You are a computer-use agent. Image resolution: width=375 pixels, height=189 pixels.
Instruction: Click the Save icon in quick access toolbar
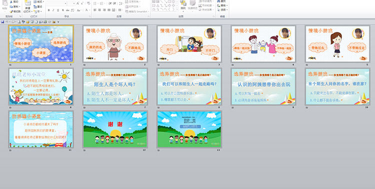click(x=2, y=22)
